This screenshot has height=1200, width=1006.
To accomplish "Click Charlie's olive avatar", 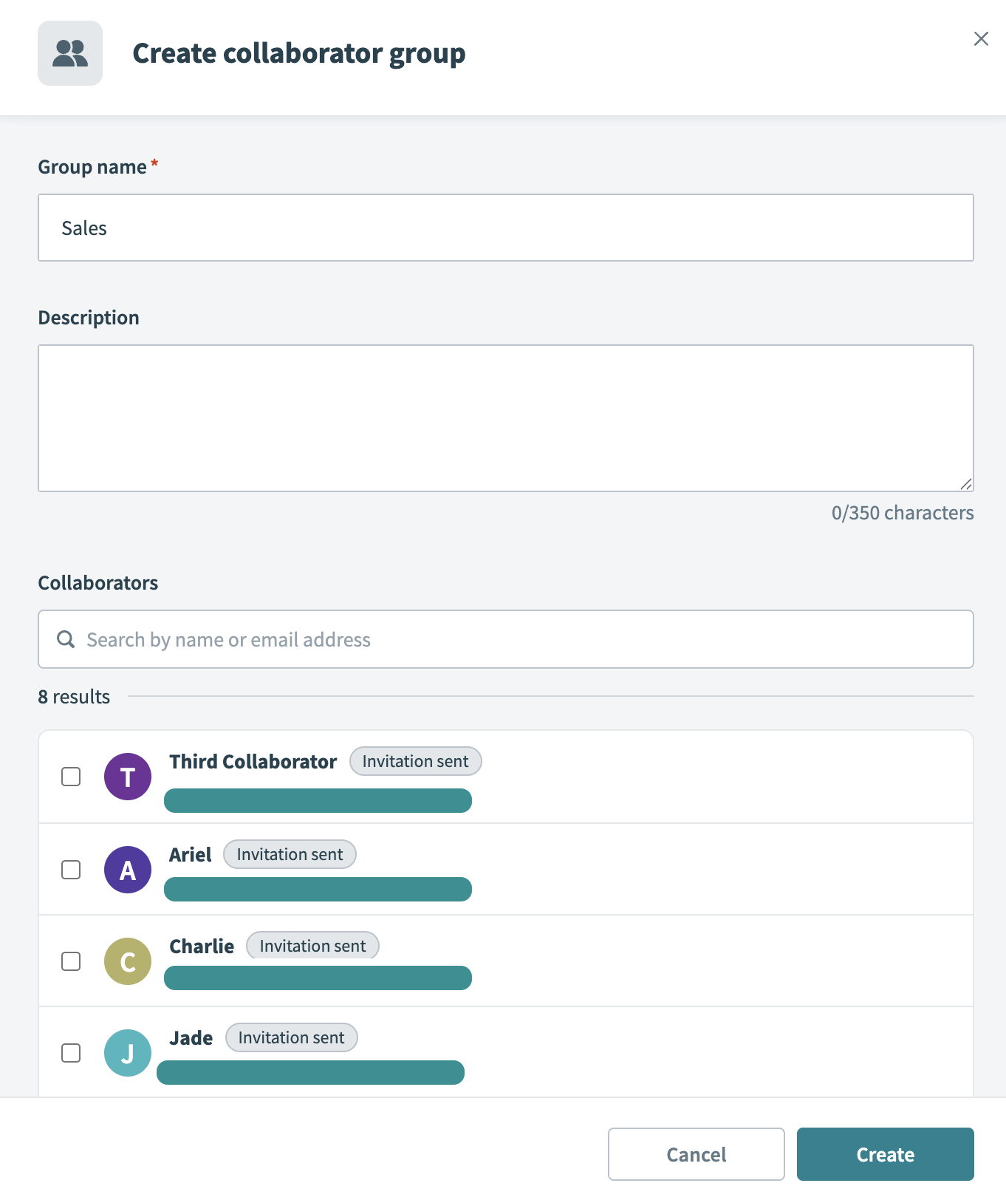I will point(127,961).
